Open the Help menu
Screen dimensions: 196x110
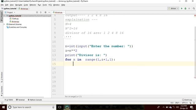pos(63,5)
